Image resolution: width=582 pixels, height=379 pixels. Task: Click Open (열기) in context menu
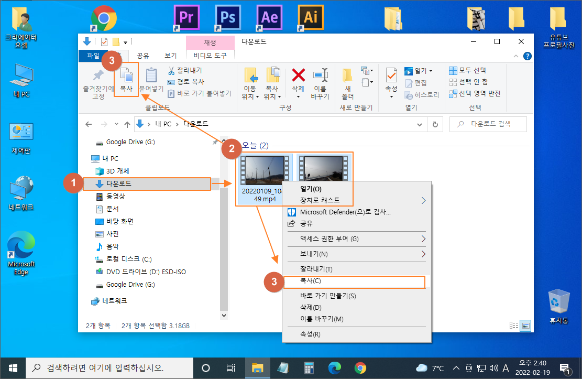tap(311, 189)
